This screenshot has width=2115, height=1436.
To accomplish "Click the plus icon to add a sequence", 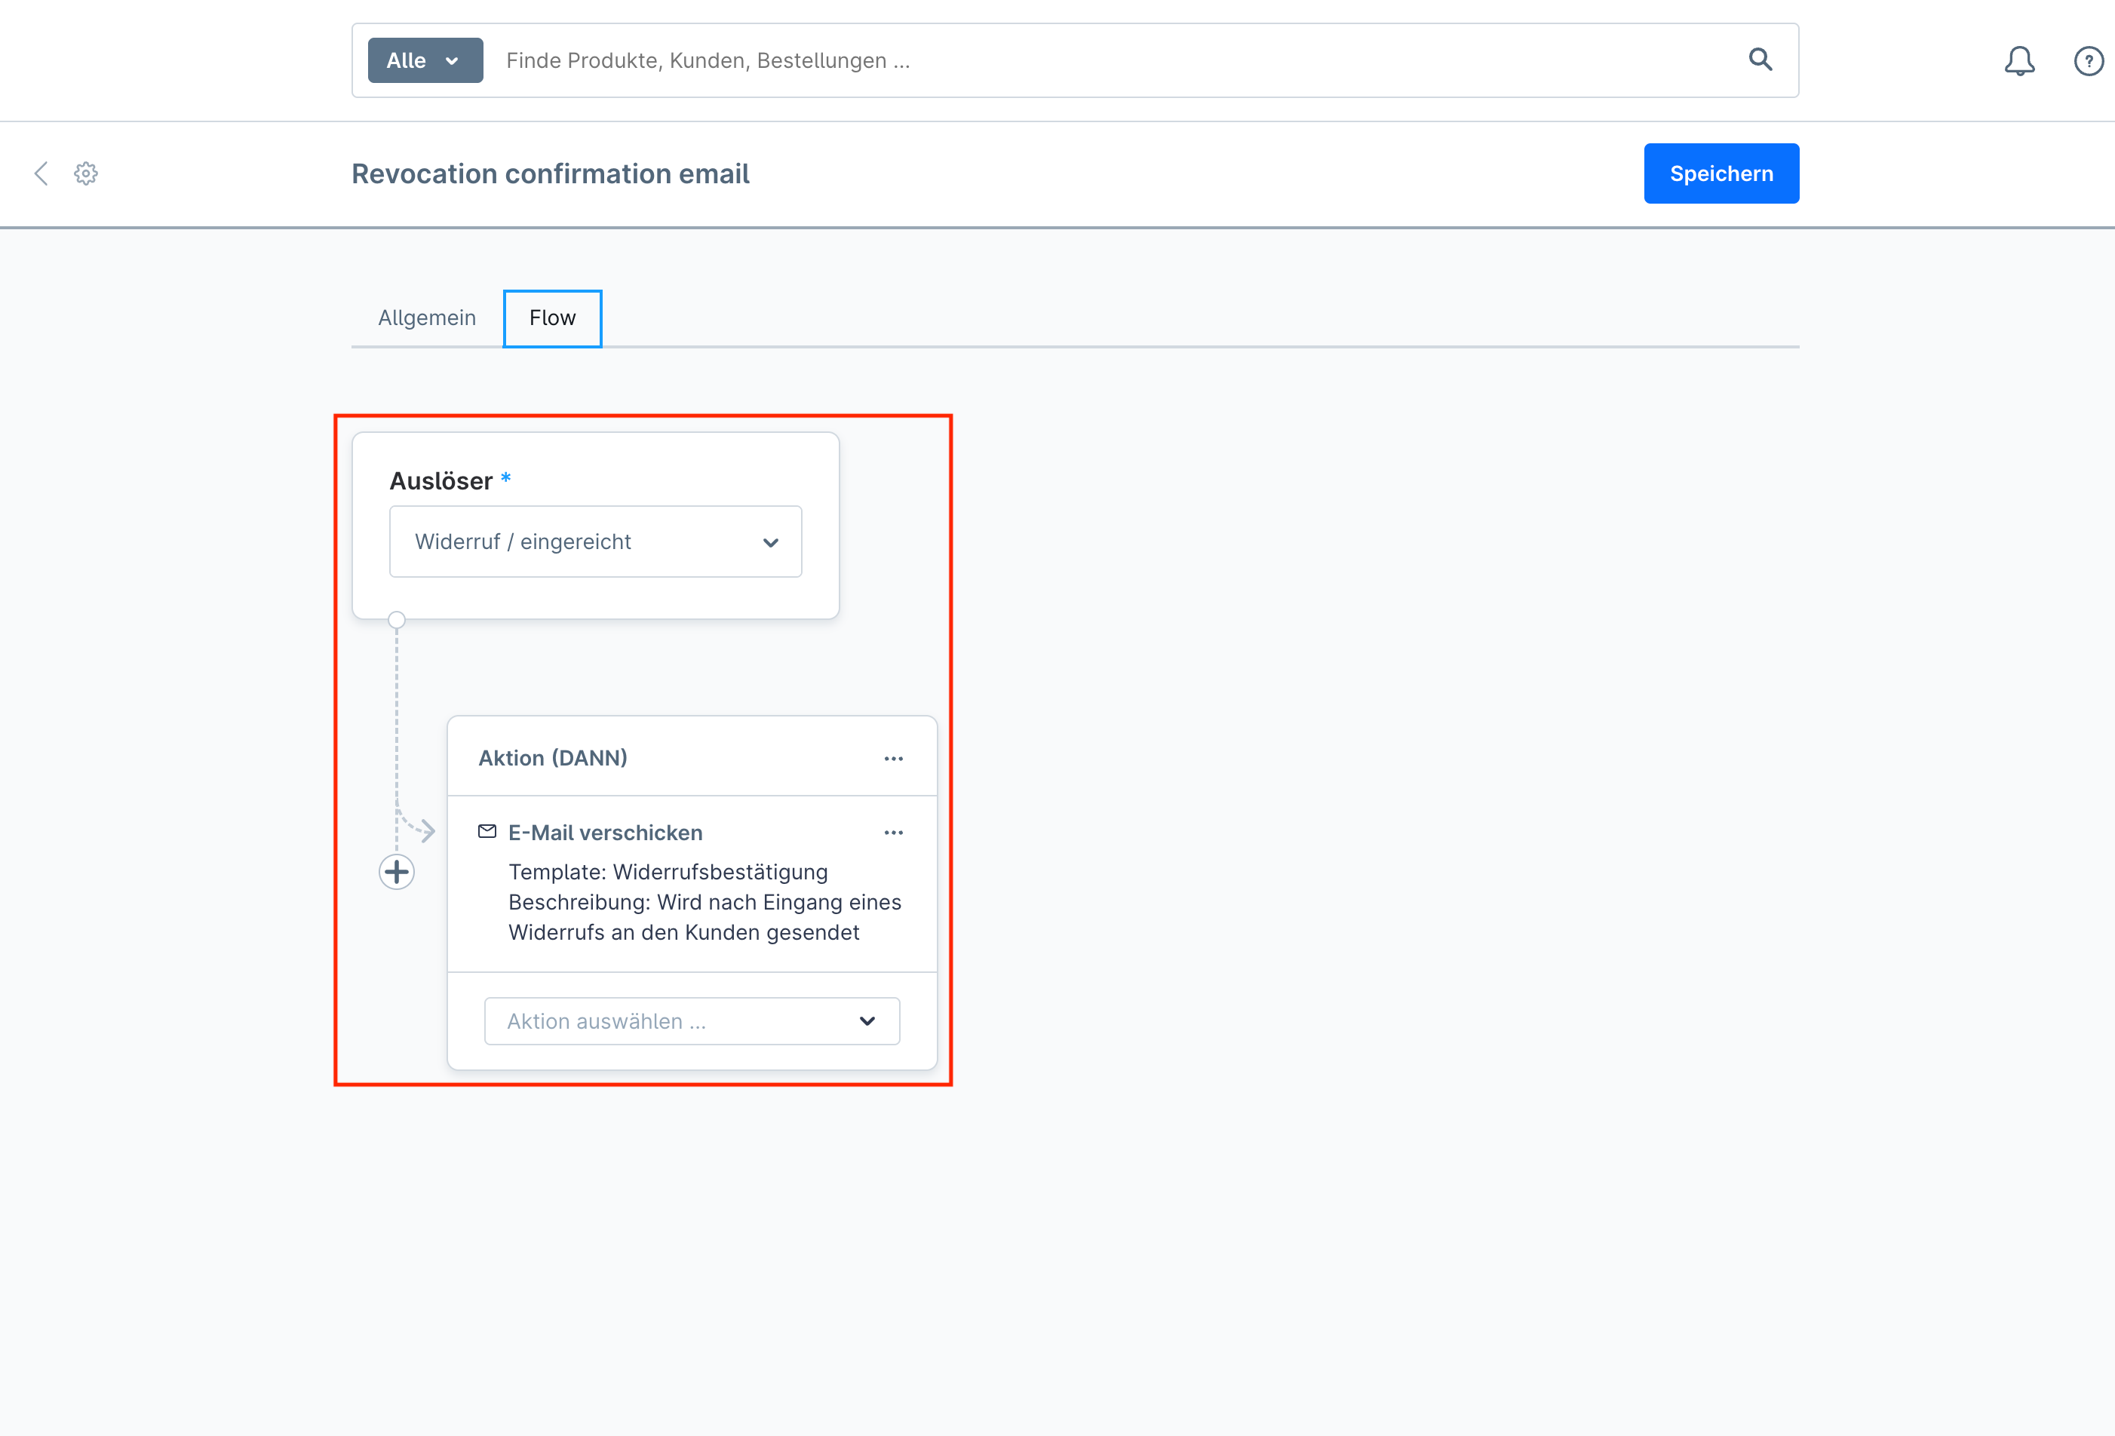I will (397, 872).
